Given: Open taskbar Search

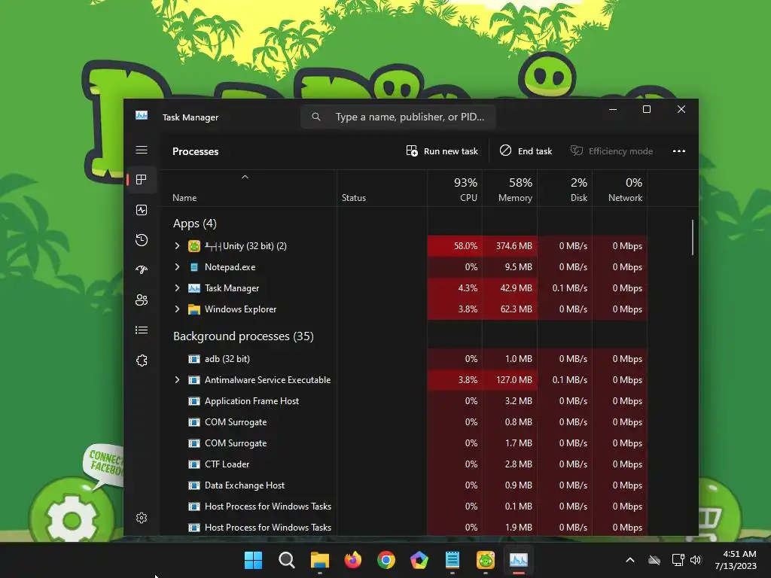Looking at the screenshot, I should 287,560.
